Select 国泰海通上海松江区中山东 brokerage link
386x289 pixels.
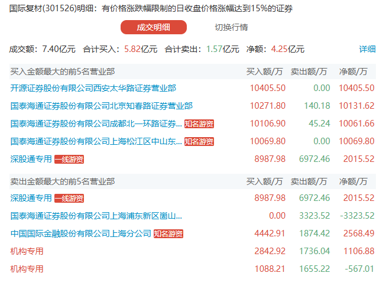click(x=96, y=141)
